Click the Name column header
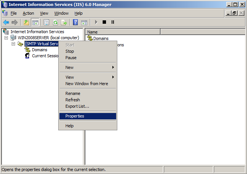 [123, 32]
